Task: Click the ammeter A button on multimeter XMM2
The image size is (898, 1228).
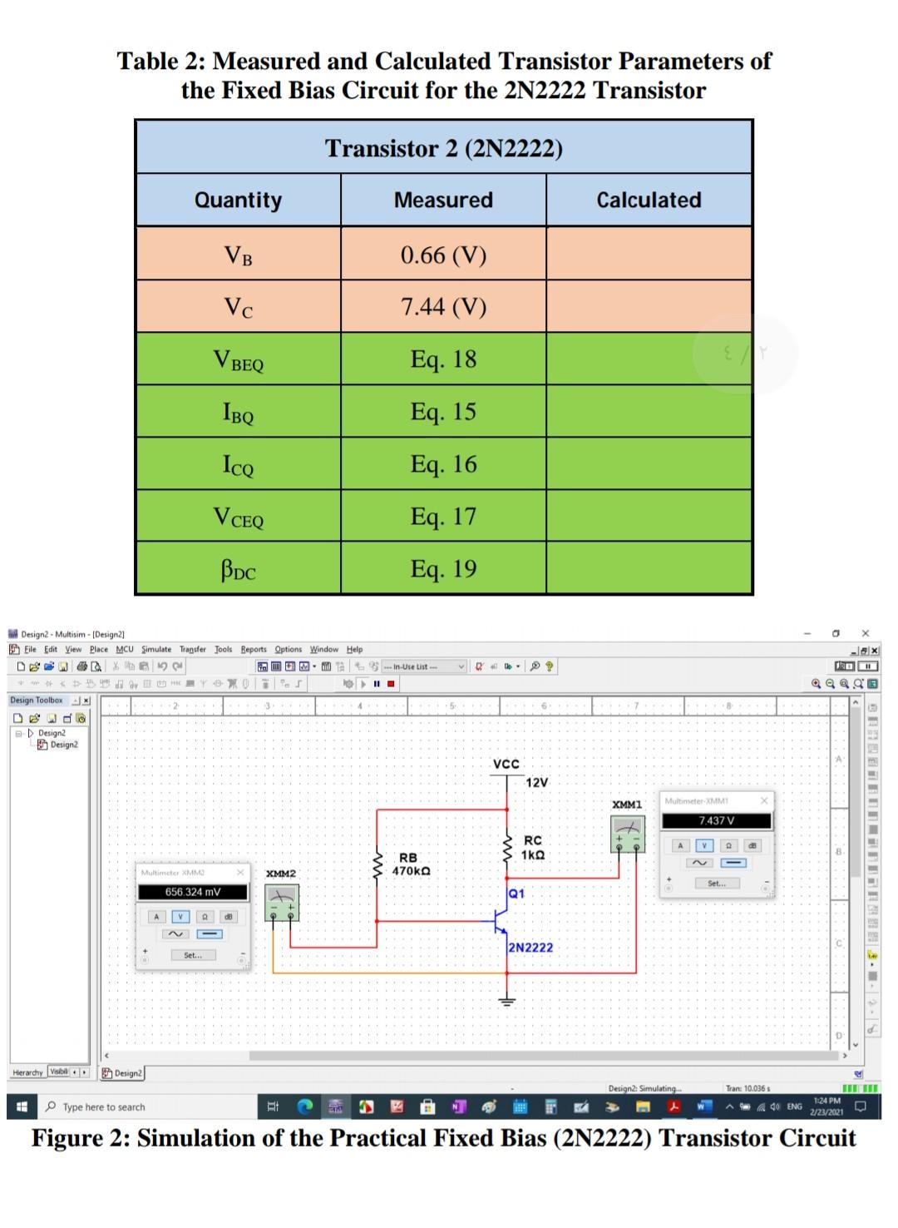Action: [157, 917]
